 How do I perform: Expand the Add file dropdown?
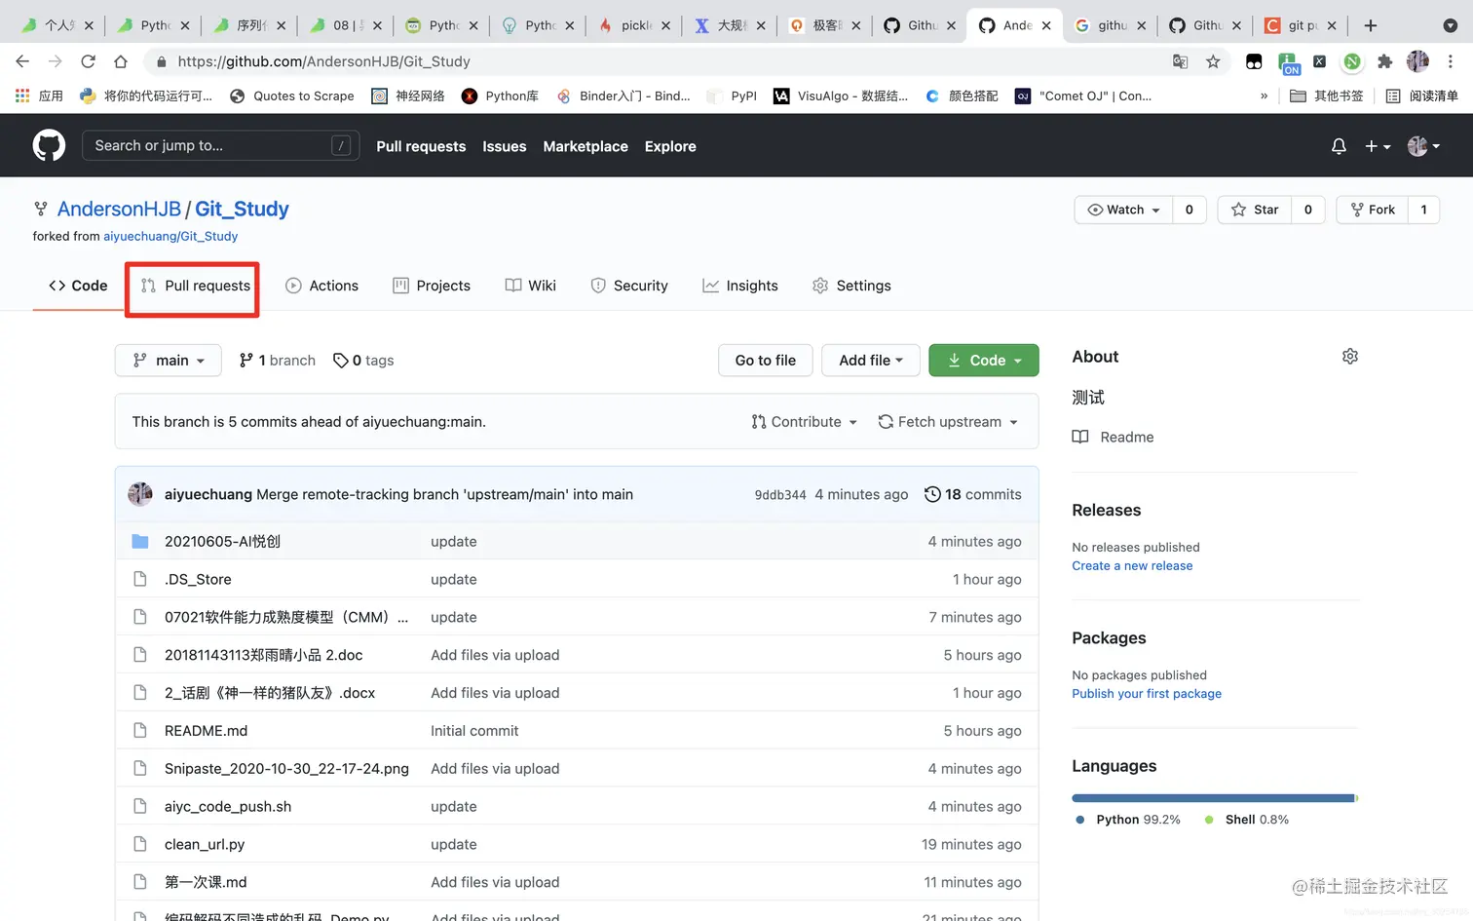(x=871, y=361)
